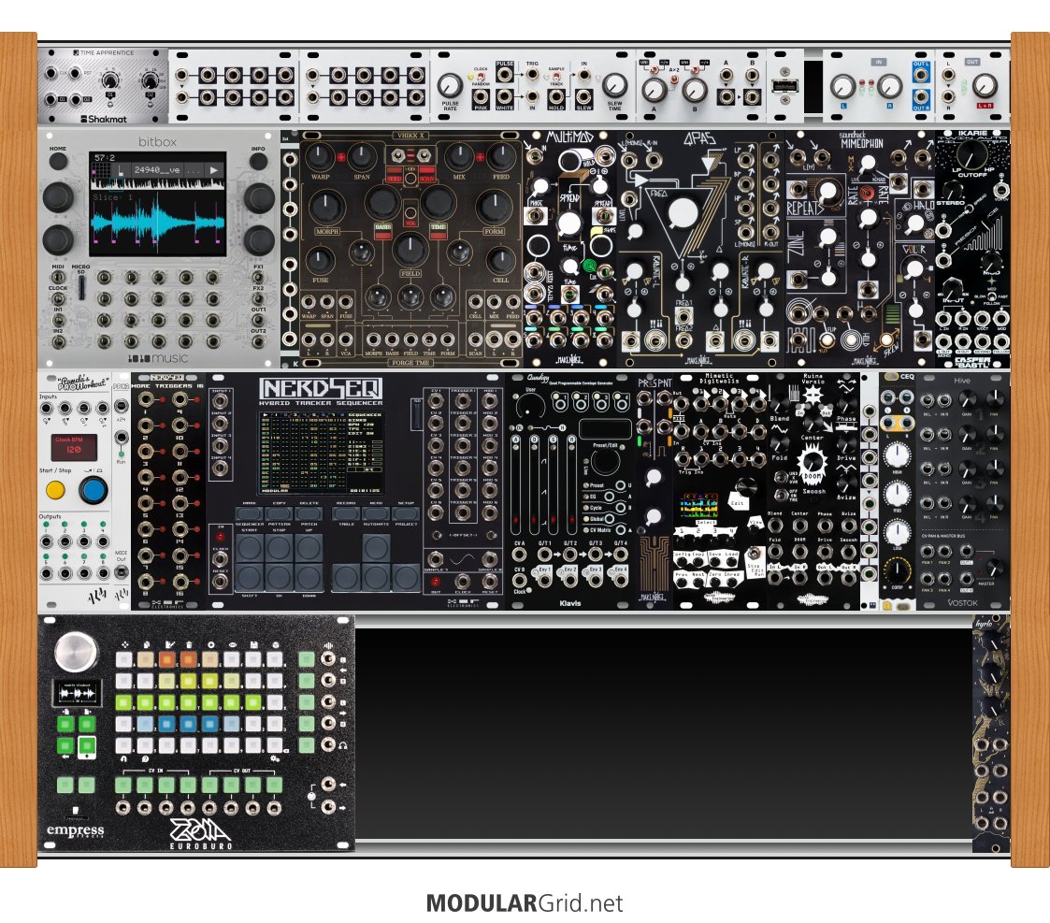1050x923 pixels.
Task: Click the NerdSeq DELETE button
Action: [x=309, y=513]
